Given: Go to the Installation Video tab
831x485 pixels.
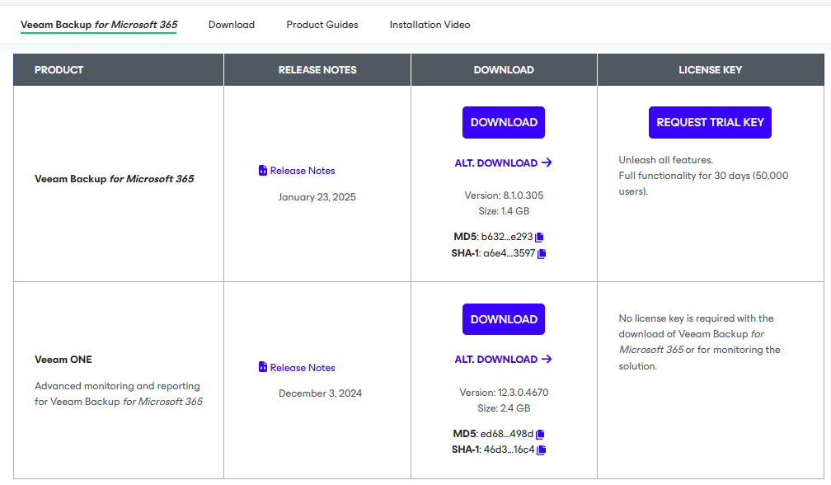Looking at the screenshot, I should [x=430, y=25].
